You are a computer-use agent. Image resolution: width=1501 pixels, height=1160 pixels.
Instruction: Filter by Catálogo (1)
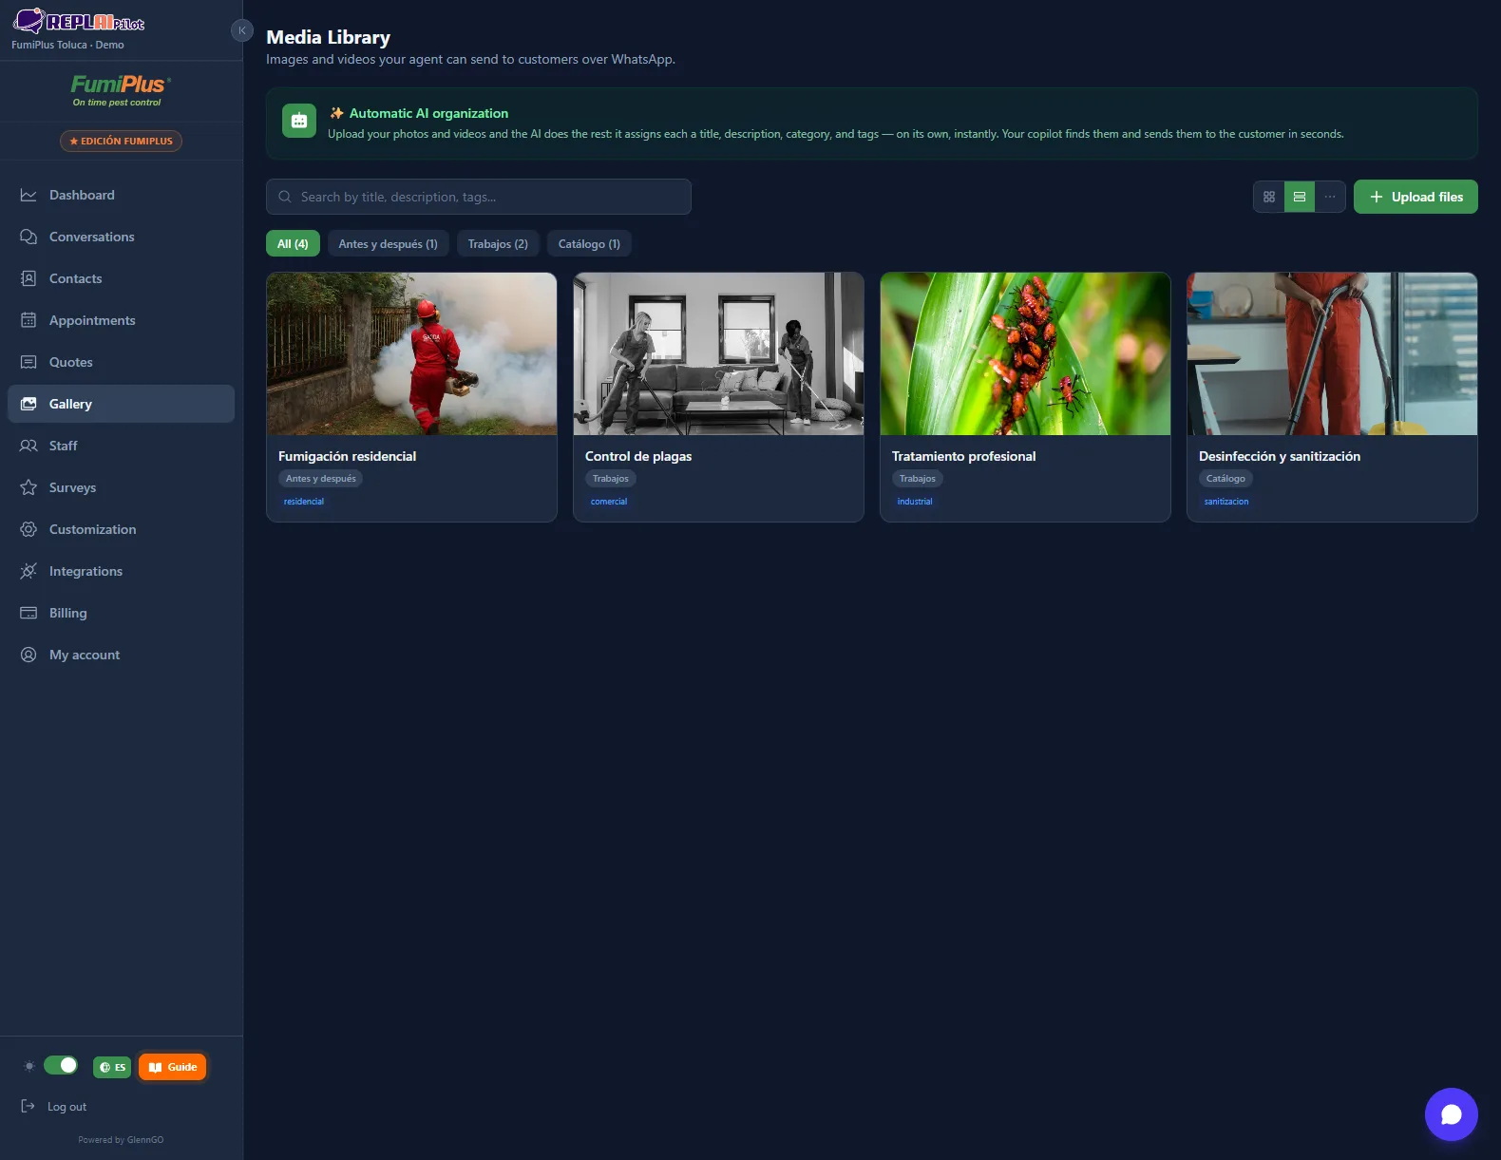pyautogui.click(x=589, y=244)
